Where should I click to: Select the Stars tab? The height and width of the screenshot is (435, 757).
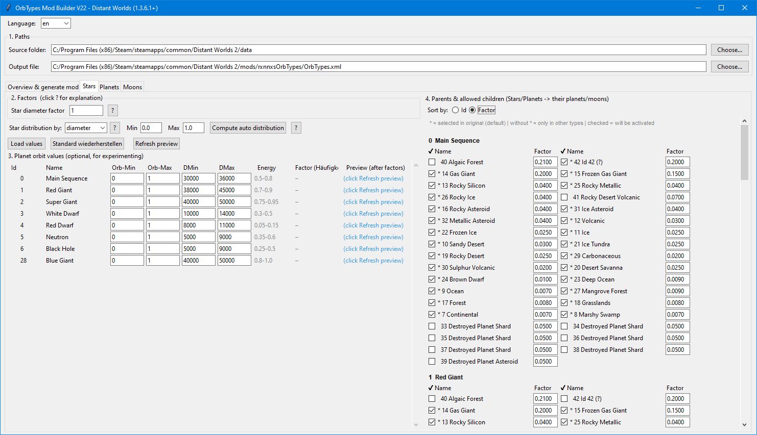click(x=89, y=86)
